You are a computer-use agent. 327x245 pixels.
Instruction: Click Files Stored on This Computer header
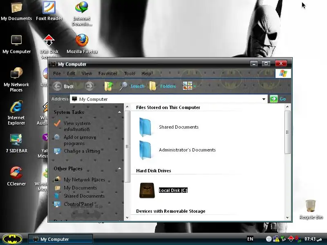(x=168, y=107)
